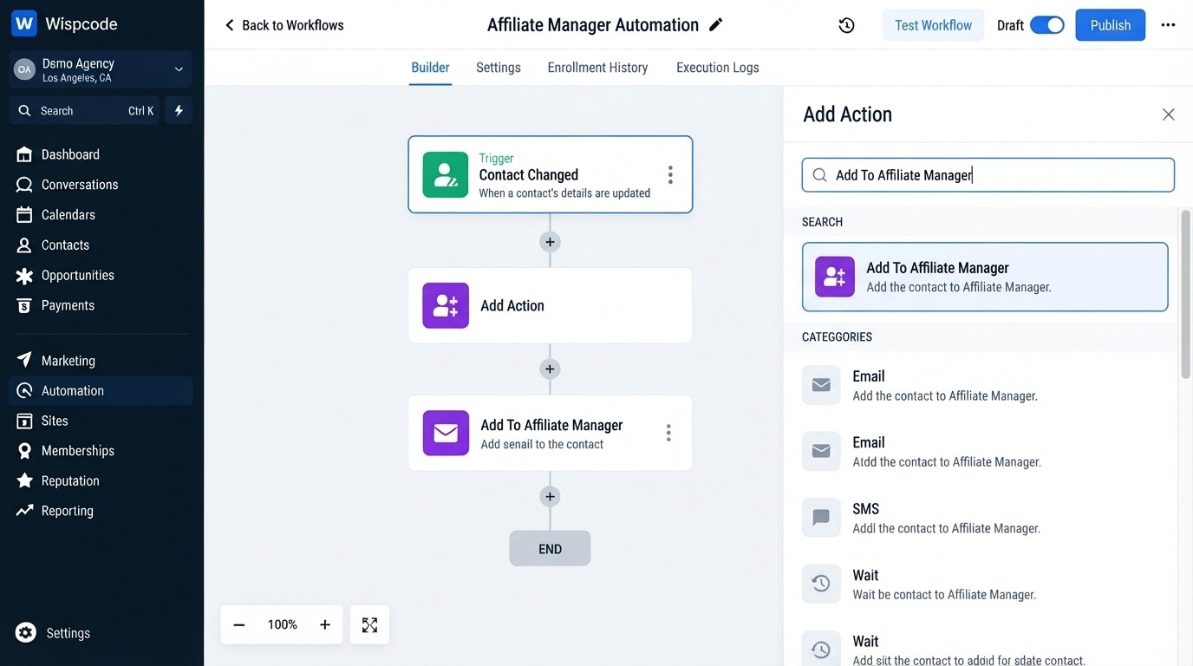Choose the SMS action
Image resolution: width=1193 pixels, height=666 pixels.
point(985,518)
